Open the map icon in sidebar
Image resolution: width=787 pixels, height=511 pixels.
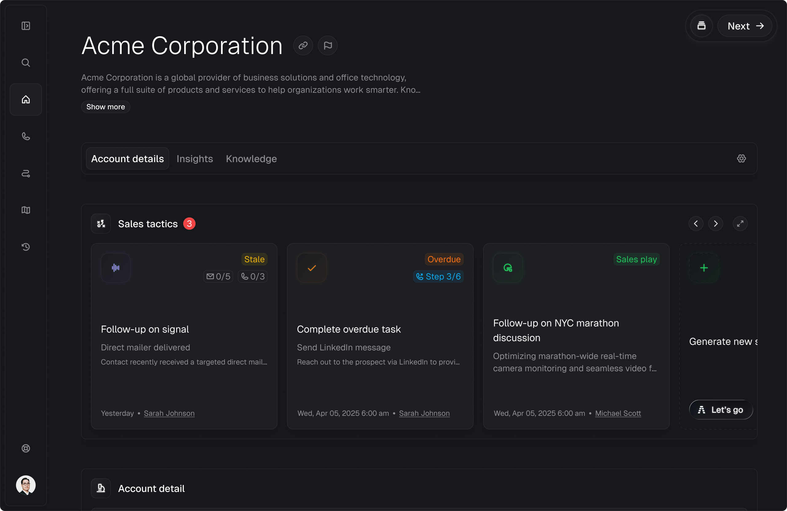tap(26, 210)
